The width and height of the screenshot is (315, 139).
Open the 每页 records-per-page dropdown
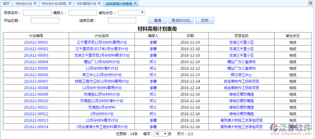pyautogui.click(x=161, y=134)
